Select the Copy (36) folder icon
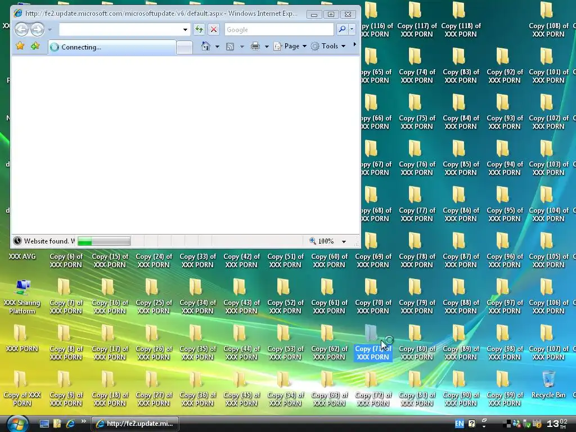The image size is (576, 432). coord(195,379)
